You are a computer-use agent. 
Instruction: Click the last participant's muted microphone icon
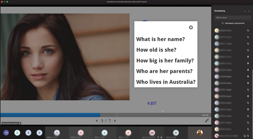pos(248,136)
